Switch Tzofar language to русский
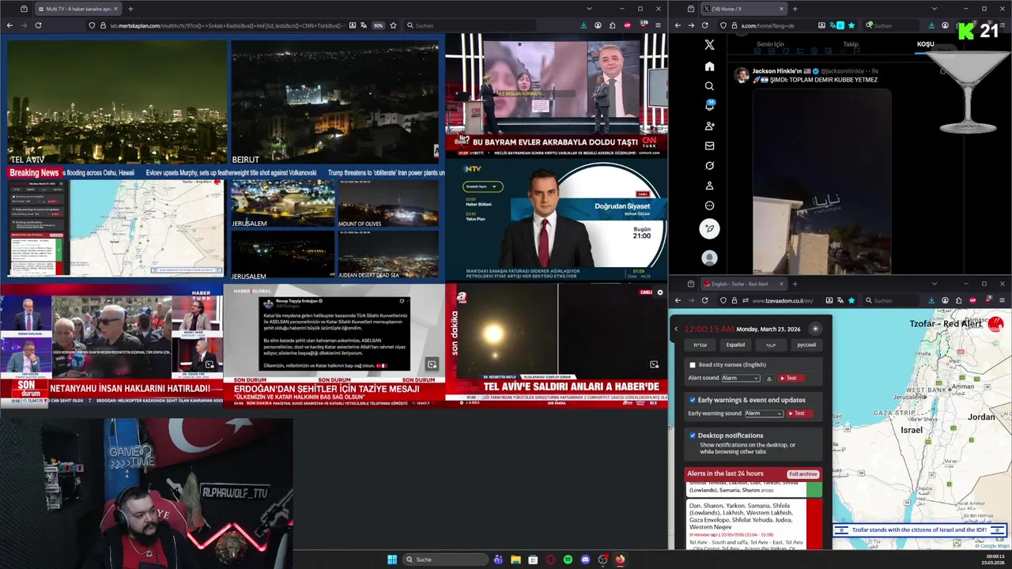This screenshot has width=1012, height=569. point(806,345)
